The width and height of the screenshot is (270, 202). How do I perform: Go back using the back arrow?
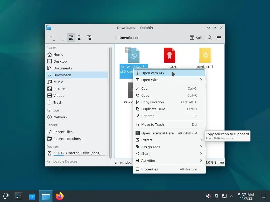point(51,38)
